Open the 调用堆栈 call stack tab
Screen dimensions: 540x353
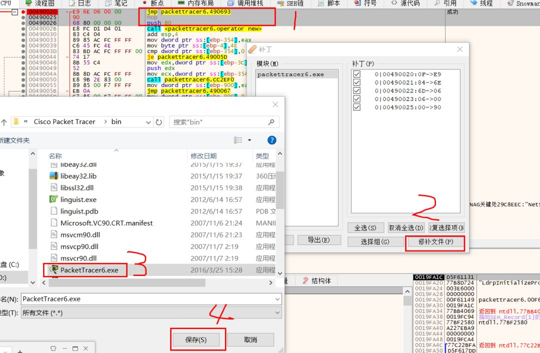(x=245, y=3)
